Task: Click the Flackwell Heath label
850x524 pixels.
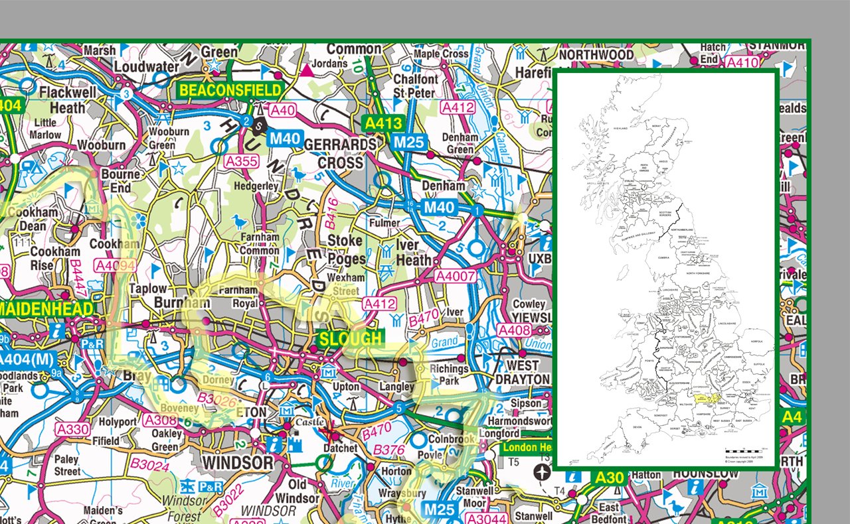Action: [67, 99]
